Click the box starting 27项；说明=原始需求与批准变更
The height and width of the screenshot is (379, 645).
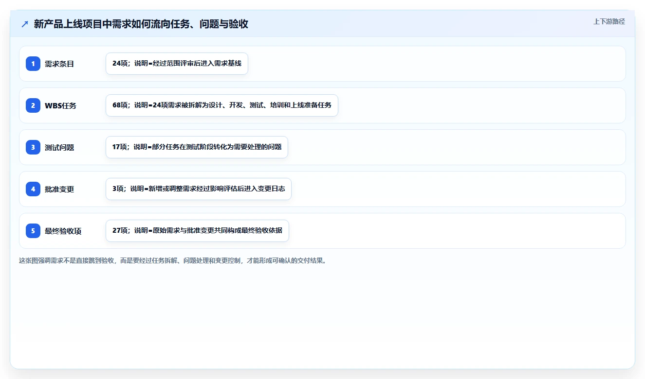[x=197, y=231]
